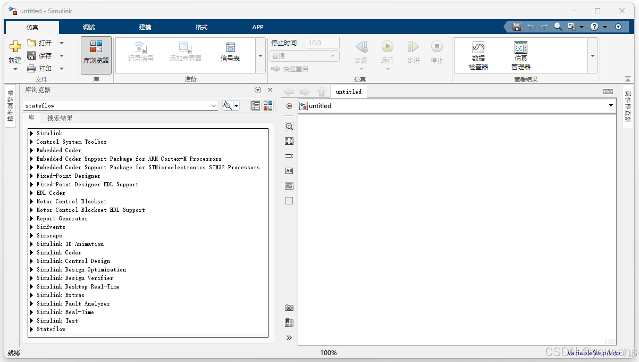Open the 数据检查器 (Data Inspector)
Screen dimensions: 639x362
pos(478,55)
